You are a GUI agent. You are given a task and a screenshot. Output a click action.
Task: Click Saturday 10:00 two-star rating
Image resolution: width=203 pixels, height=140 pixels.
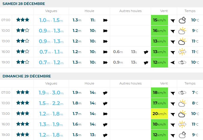point(23,31)
